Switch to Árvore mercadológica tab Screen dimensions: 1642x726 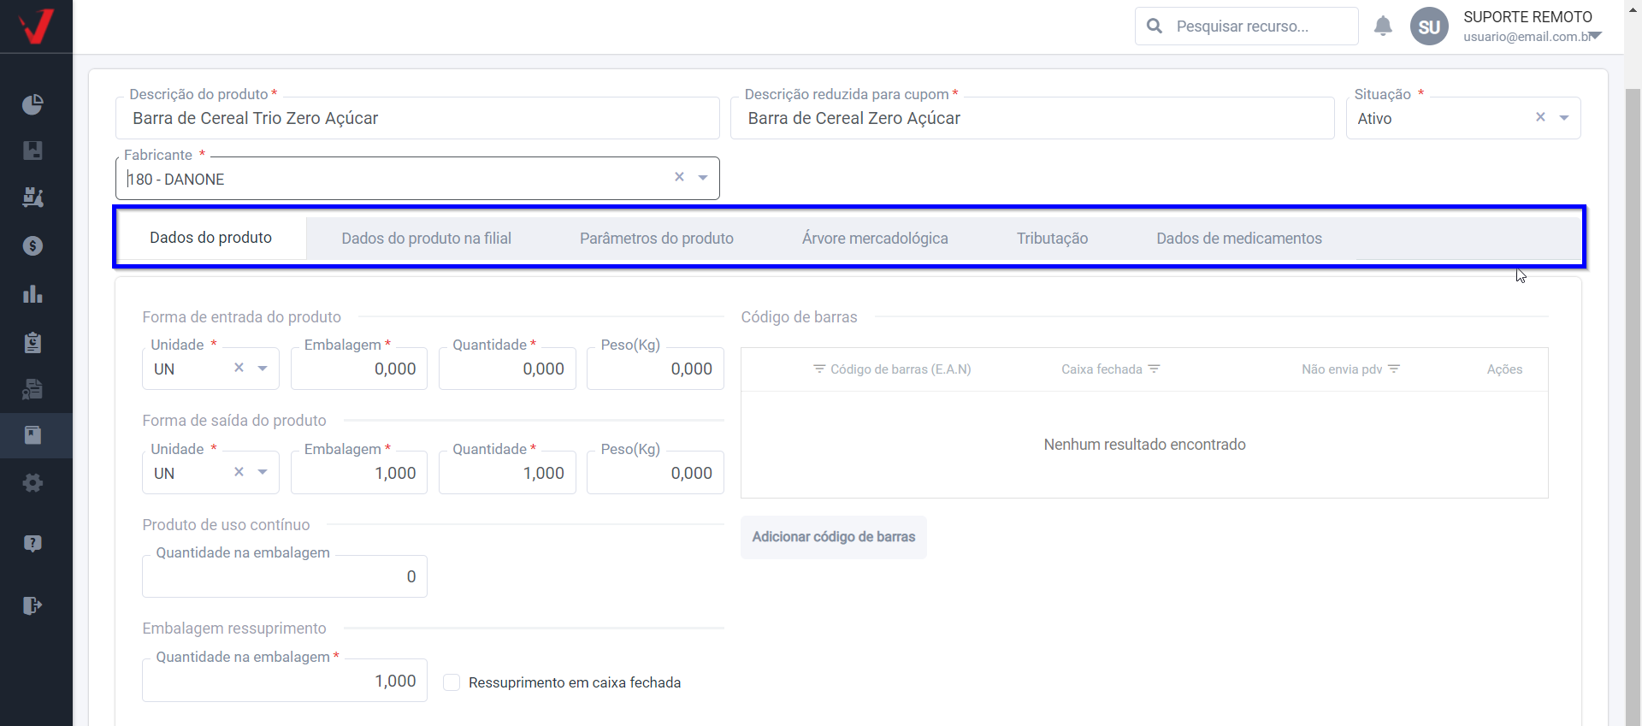click(875, 239)
